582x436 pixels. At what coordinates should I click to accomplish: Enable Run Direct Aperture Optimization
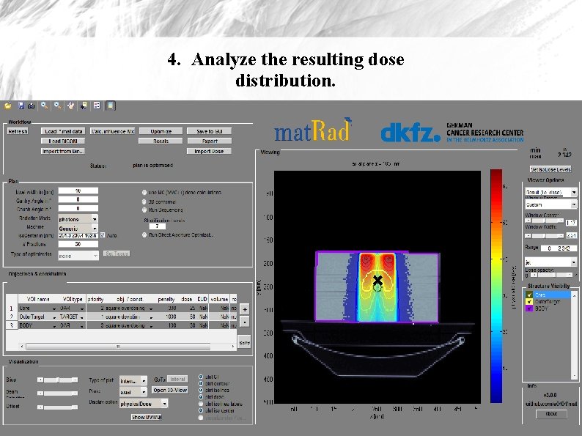click(x=144, y=235)
